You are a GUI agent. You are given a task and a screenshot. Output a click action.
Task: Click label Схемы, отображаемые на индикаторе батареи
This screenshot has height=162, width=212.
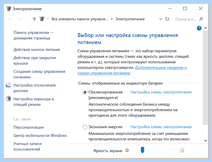coord(120,83)
